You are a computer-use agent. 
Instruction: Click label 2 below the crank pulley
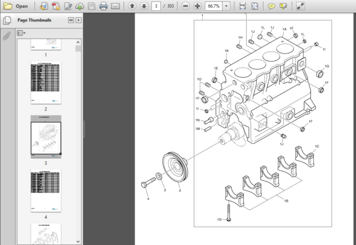point(180,190)
